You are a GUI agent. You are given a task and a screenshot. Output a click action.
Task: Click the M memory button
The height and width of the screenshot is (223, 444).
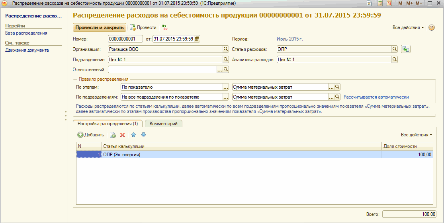click(x=400, y=3)
